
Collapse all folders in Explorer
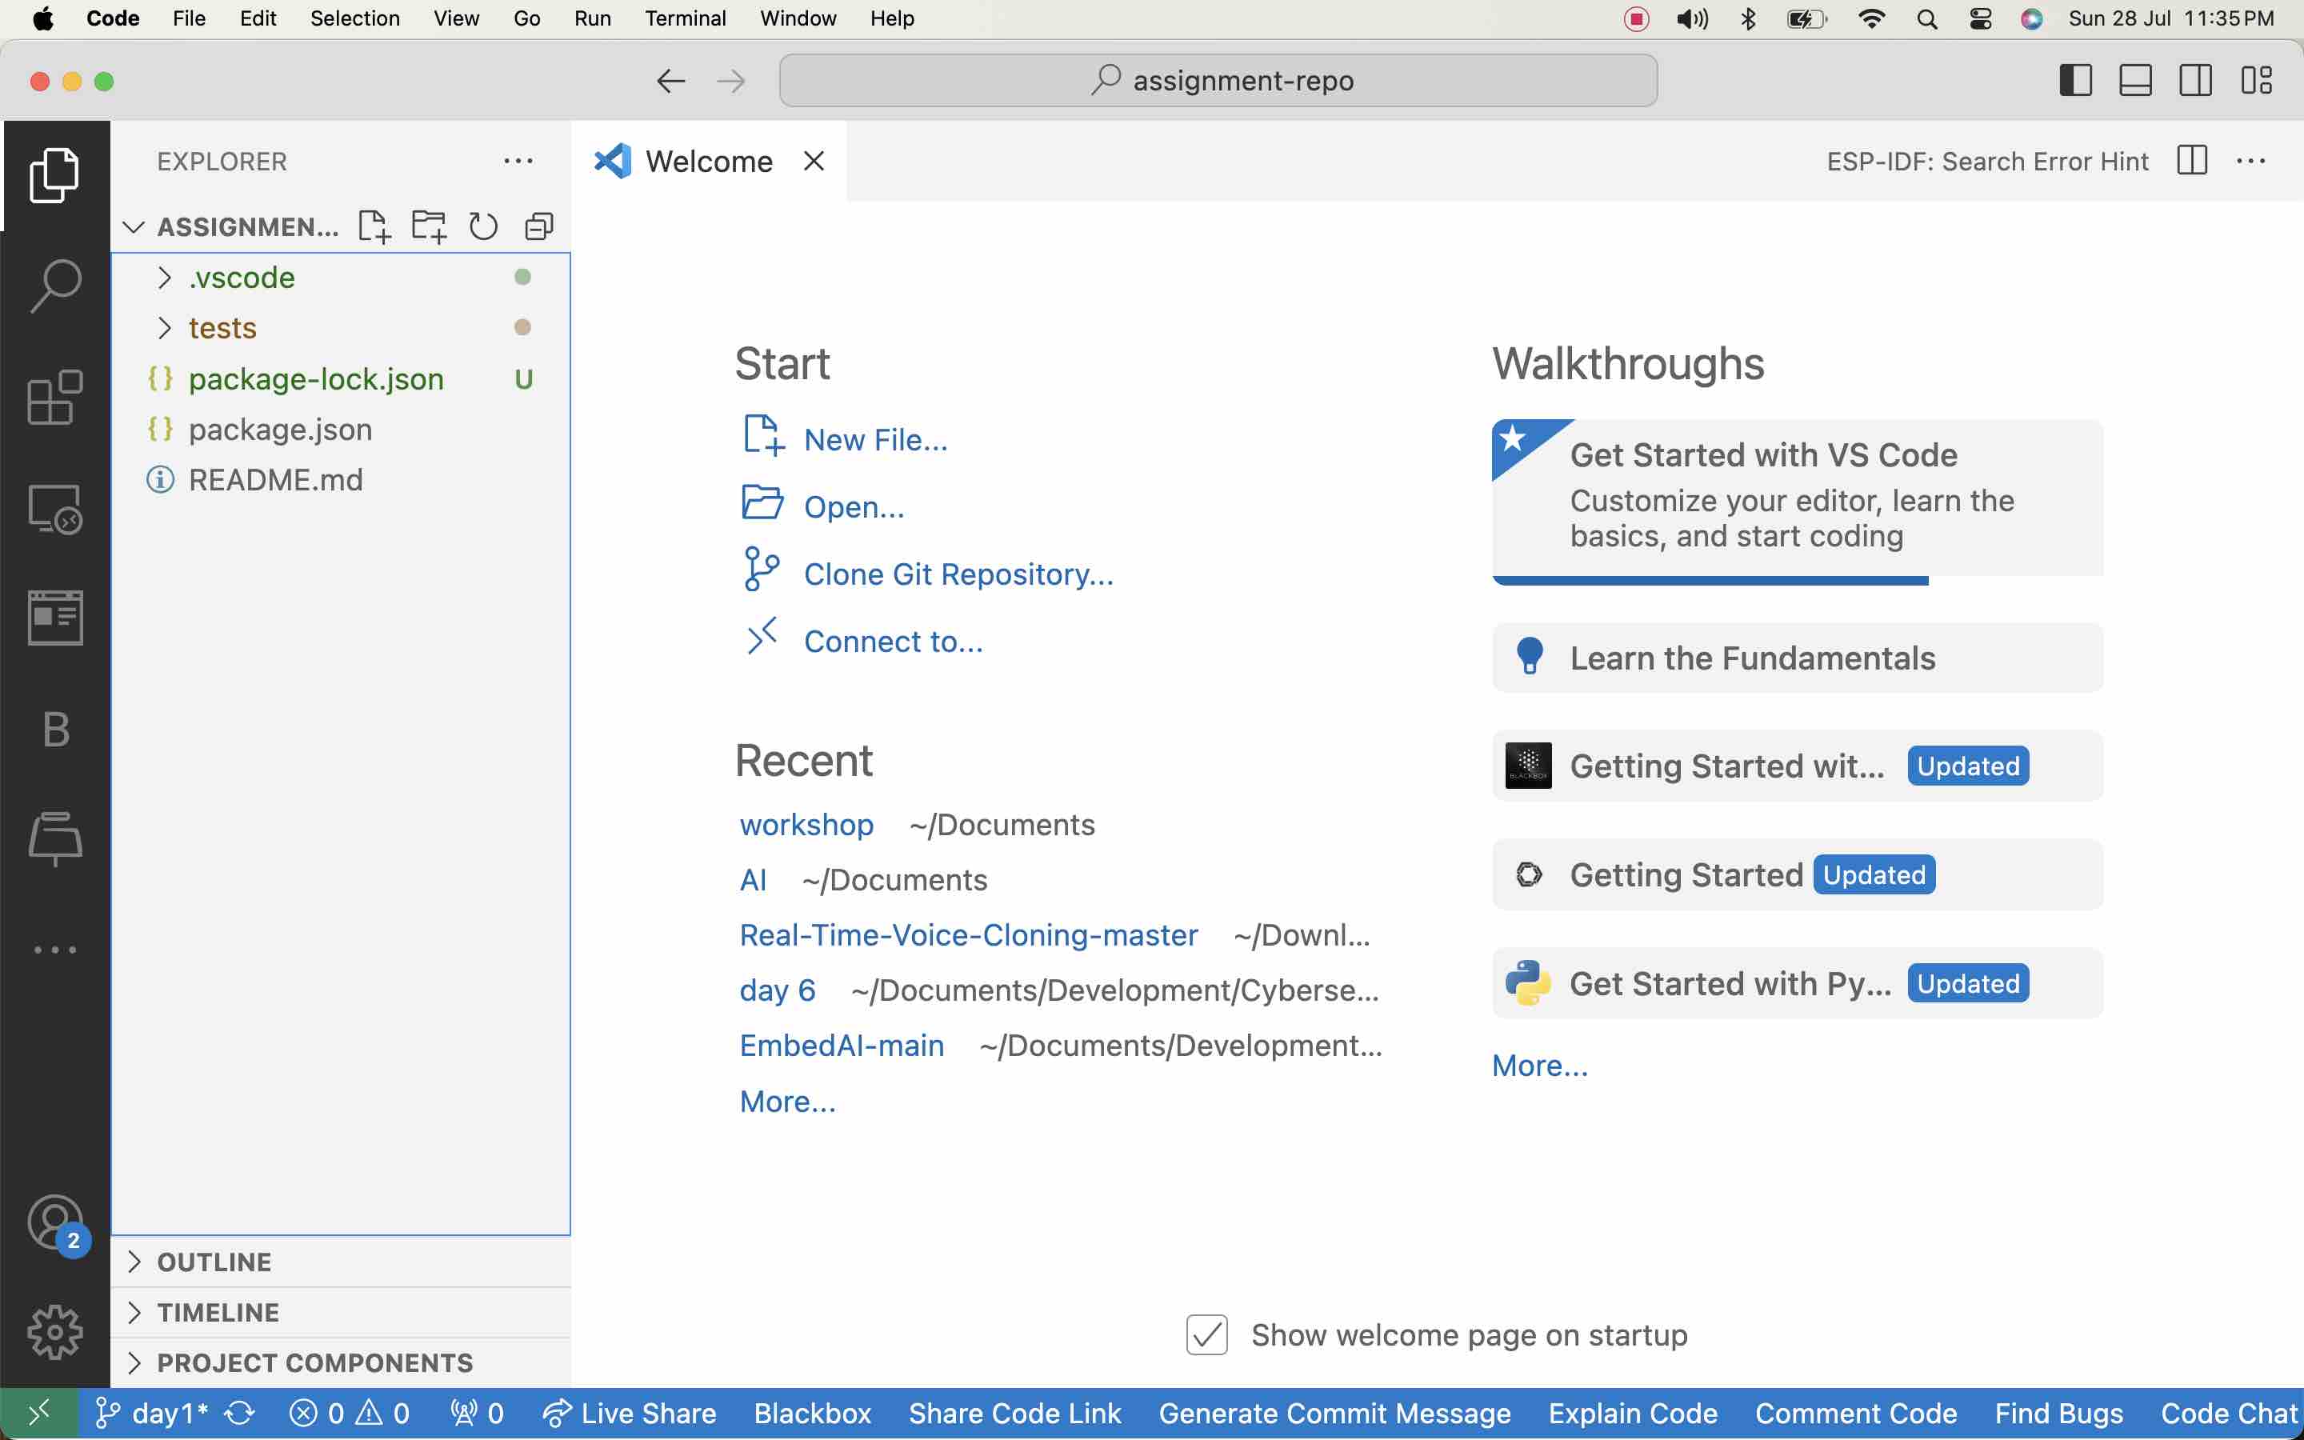coord(539,226)
